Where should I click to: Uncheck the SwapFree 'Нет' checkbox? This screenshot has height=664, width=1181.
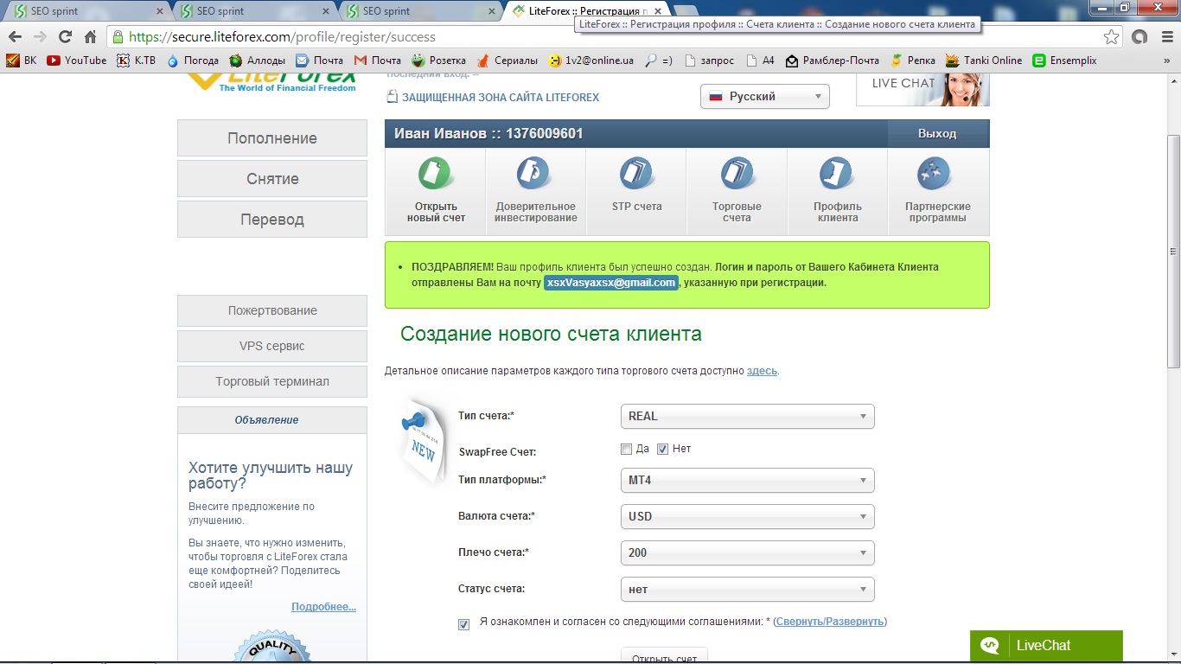pyautogui.click(x=663, y=449)
